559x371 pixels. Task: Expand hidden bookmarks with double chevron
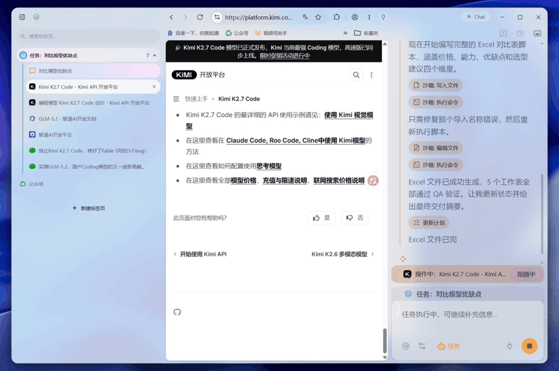pos(345,33)
